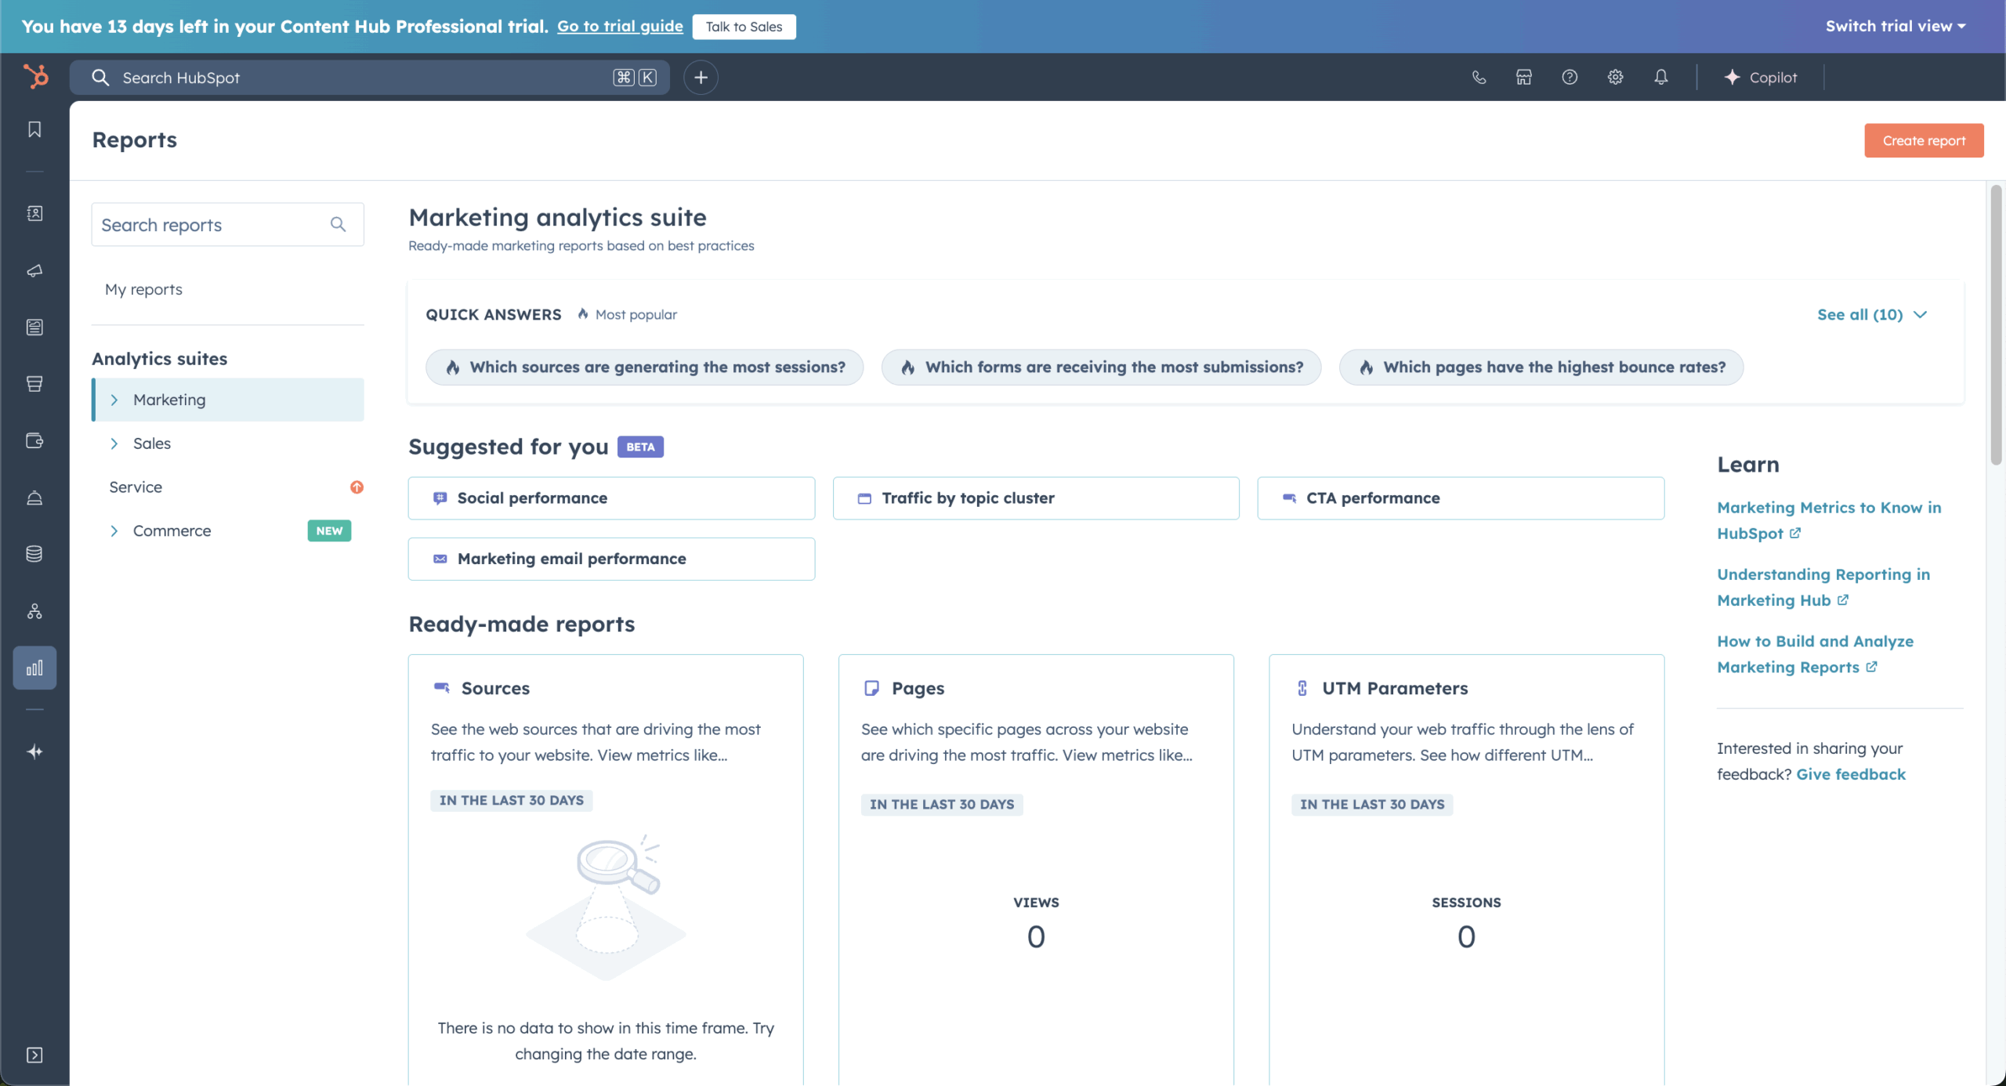Open the Marketing megaphone sidebar icon
2006x1086 pixels.
(34, 270)
